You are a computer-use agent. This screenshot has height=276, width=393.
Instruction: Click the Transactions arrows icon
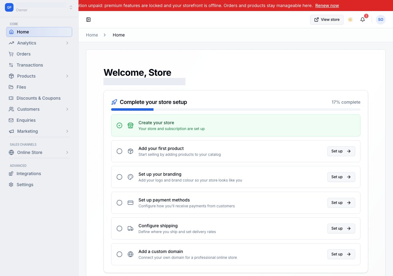(x=11, y=65)
